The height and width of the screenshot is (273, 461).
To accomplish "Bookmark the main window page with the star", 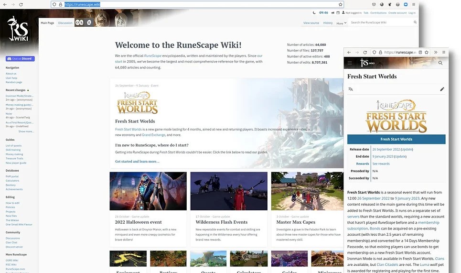I will click(341, 4).
